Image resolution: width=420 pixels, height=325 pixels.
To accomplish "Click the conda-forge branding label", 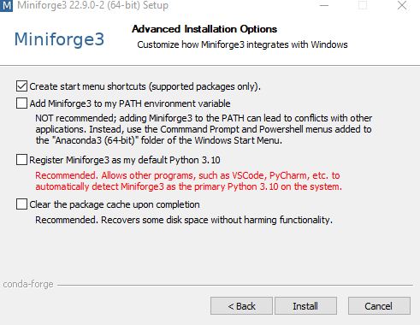I will tap(28, 284).
